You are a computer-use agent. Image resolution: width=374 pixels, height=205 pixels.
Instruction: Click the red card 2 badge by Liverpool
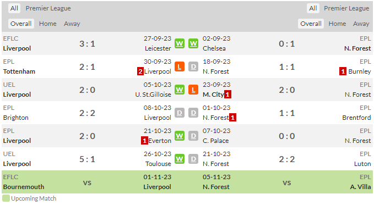pyautogui.click(x=140, y=71)
